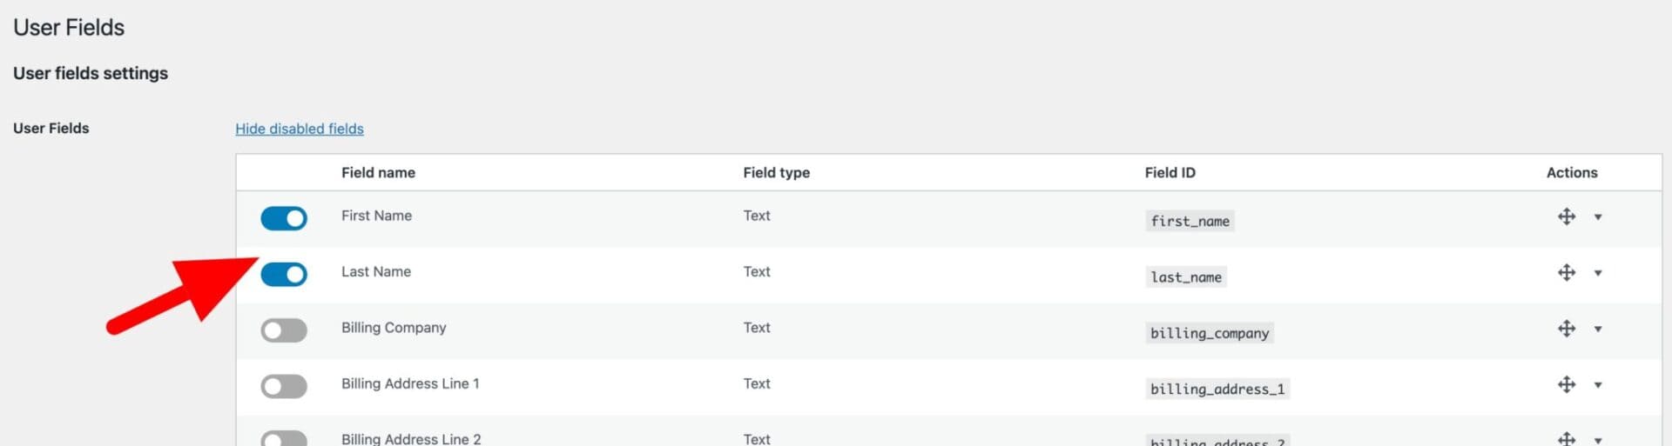Click the first_name field ID code
Screen dimensions: 1672x446
[1190, 221]
